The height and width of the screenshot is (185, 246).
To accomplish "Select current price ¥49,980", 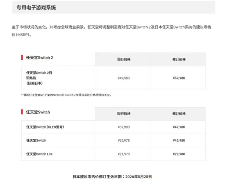I will coord(124,78).
